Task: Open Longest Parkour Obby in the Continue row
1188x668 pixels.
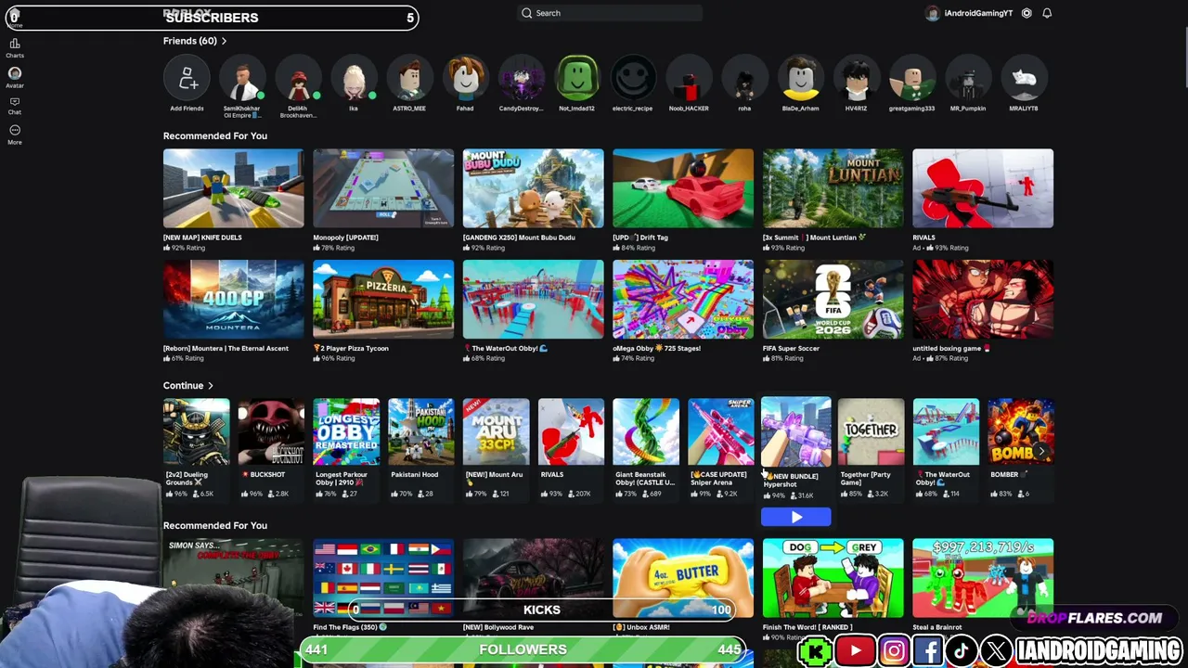Action: click(x=346, y=432)
